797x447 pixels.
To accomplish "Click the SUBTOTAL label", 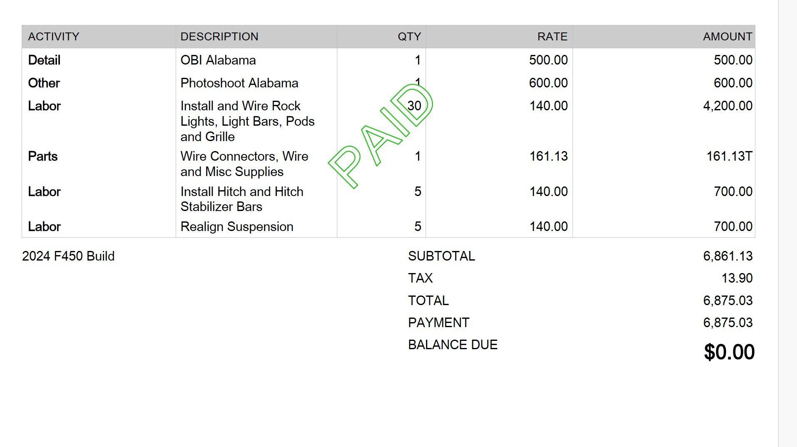I will pos(441,256).
